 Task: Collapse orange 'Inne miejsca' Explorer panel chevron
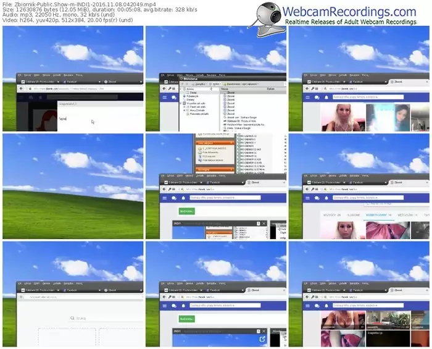point(231,143)
